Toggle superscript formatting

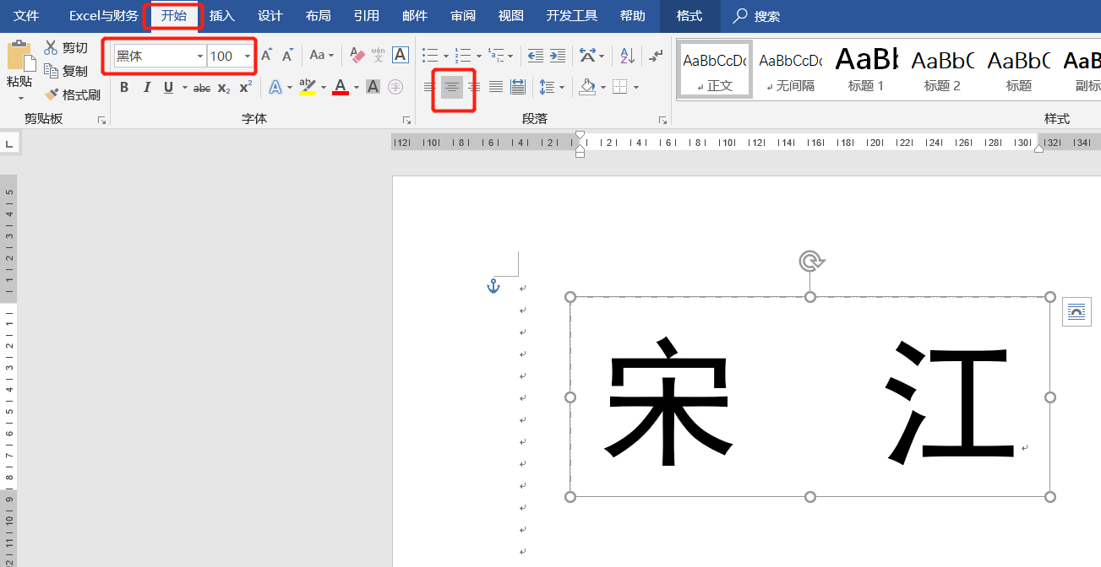point(245,88)
